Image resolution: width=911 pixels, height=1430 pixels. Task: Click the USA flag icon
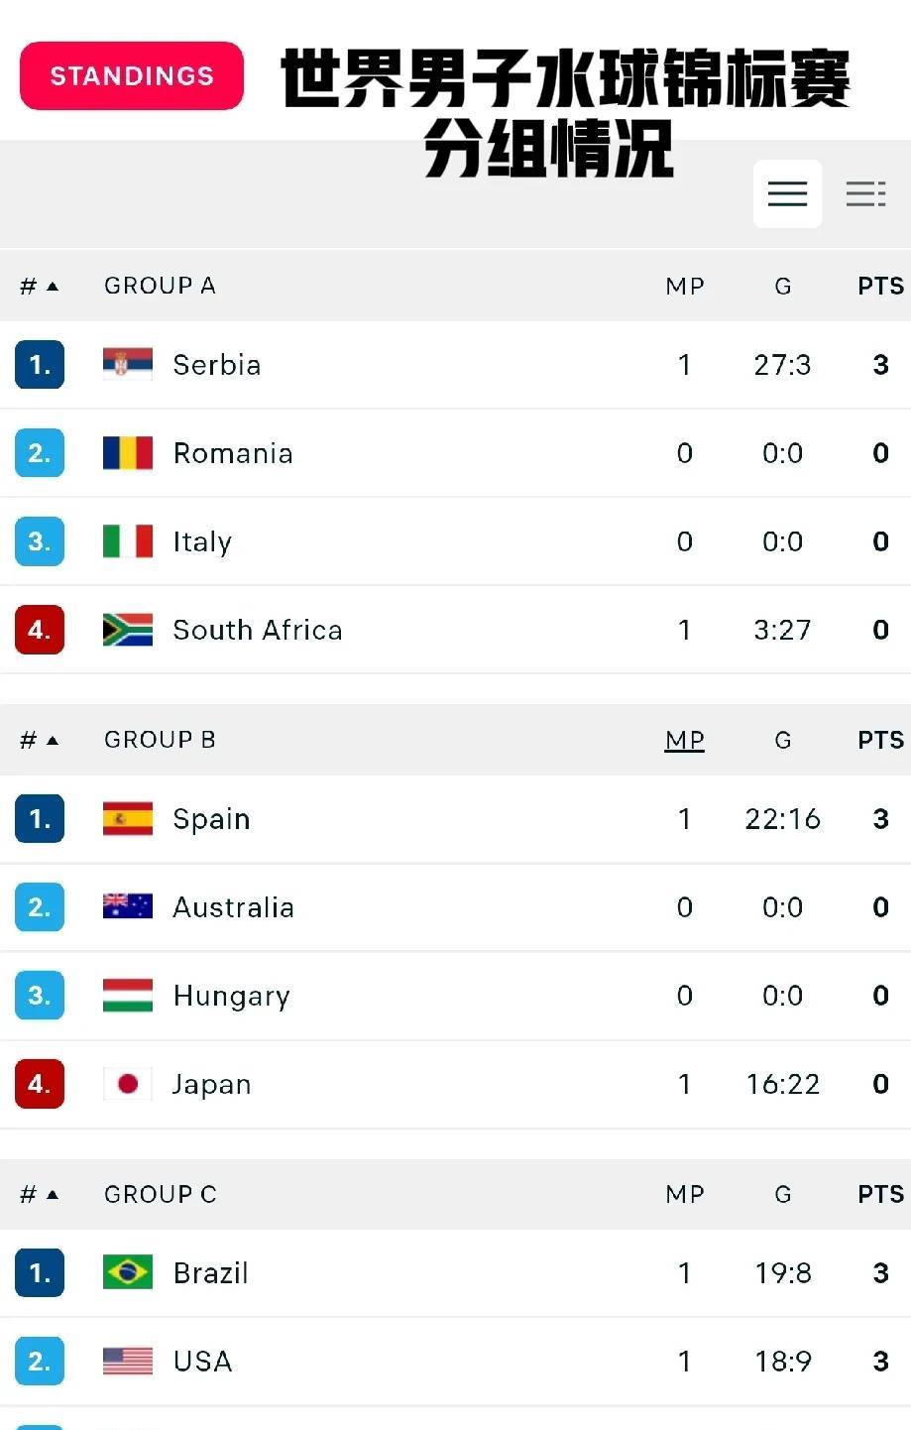[x=128, y=1361]
